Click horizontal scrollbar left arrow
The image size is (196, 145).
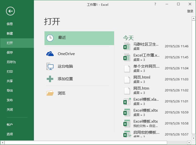pos(3,142)
